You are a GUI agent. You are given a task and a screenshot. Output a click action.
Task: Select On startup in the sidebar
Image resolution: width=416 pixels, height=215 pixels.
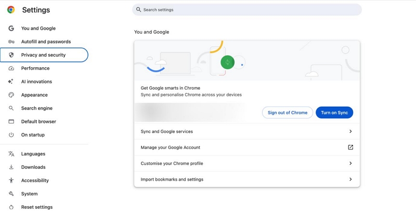tap(44, 135)
